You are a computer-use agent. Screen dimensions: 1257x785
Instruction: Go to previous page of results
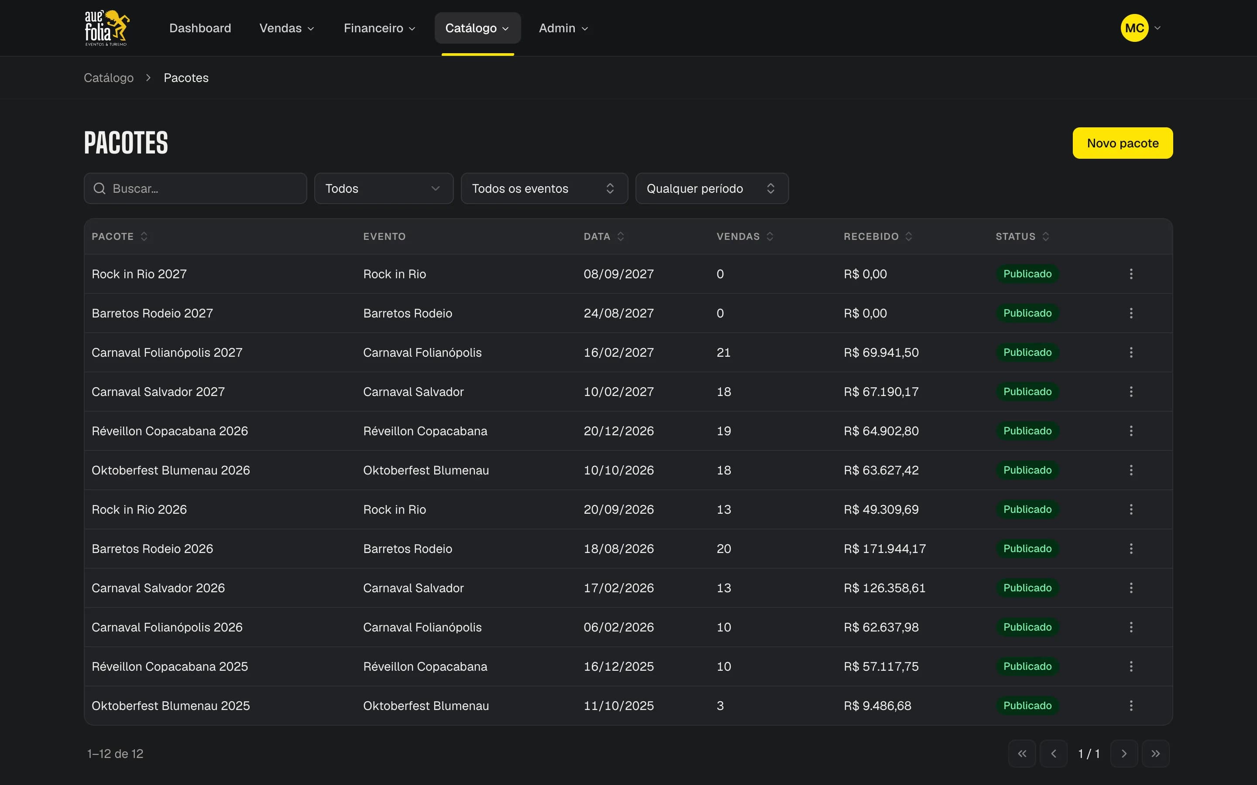(x=1053, y=753)
